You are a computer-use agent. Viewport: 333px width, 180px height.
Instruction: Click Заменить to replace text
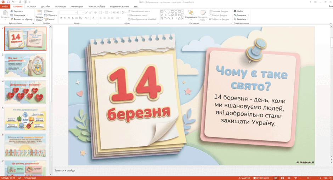[241, 15]
